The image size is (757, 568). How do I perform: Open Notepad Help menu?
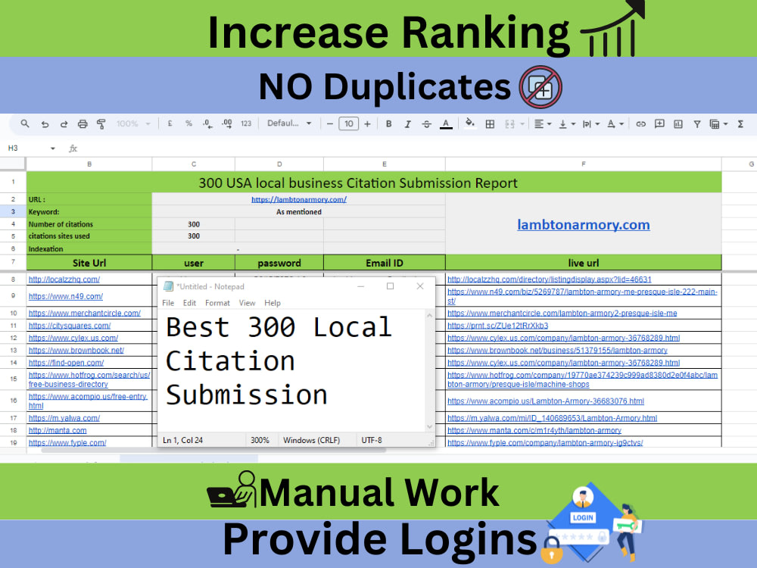tap(273, 303)
